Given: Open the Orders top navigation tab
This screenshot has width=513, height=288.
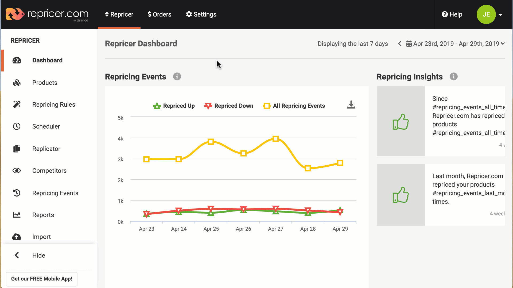Looking at the screenshot, I should (x=160, y=14).
